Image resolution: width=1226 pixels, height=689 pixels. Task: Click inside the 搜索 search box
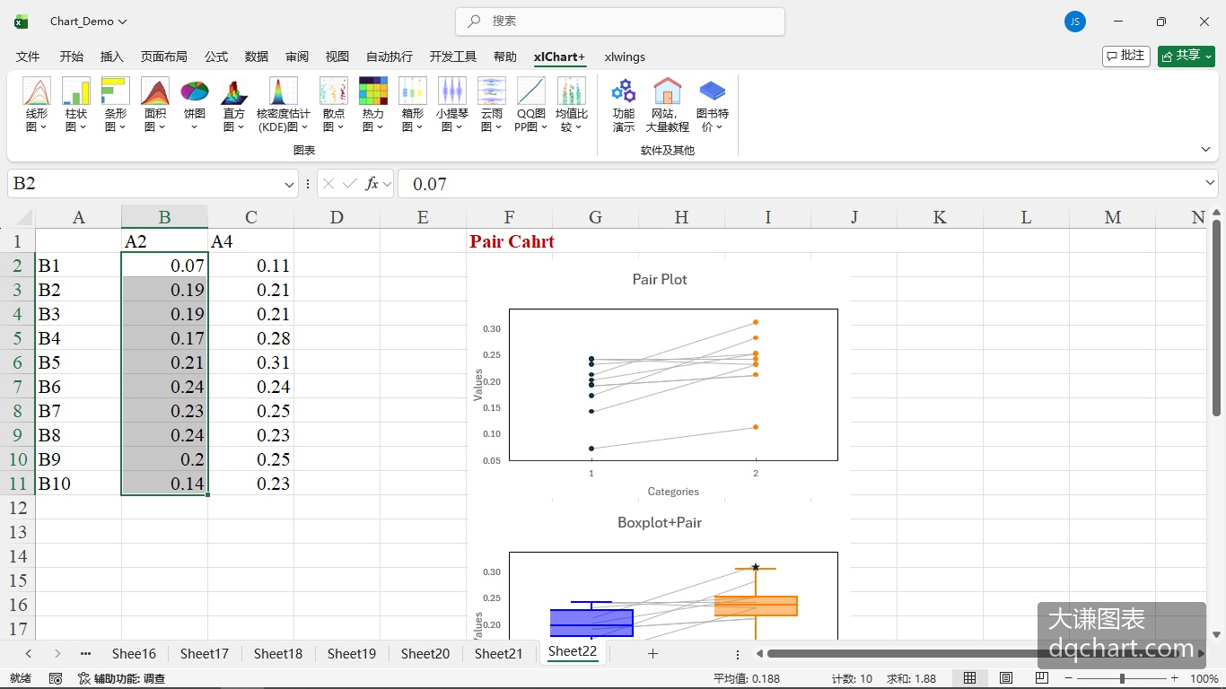coord(620,22)
